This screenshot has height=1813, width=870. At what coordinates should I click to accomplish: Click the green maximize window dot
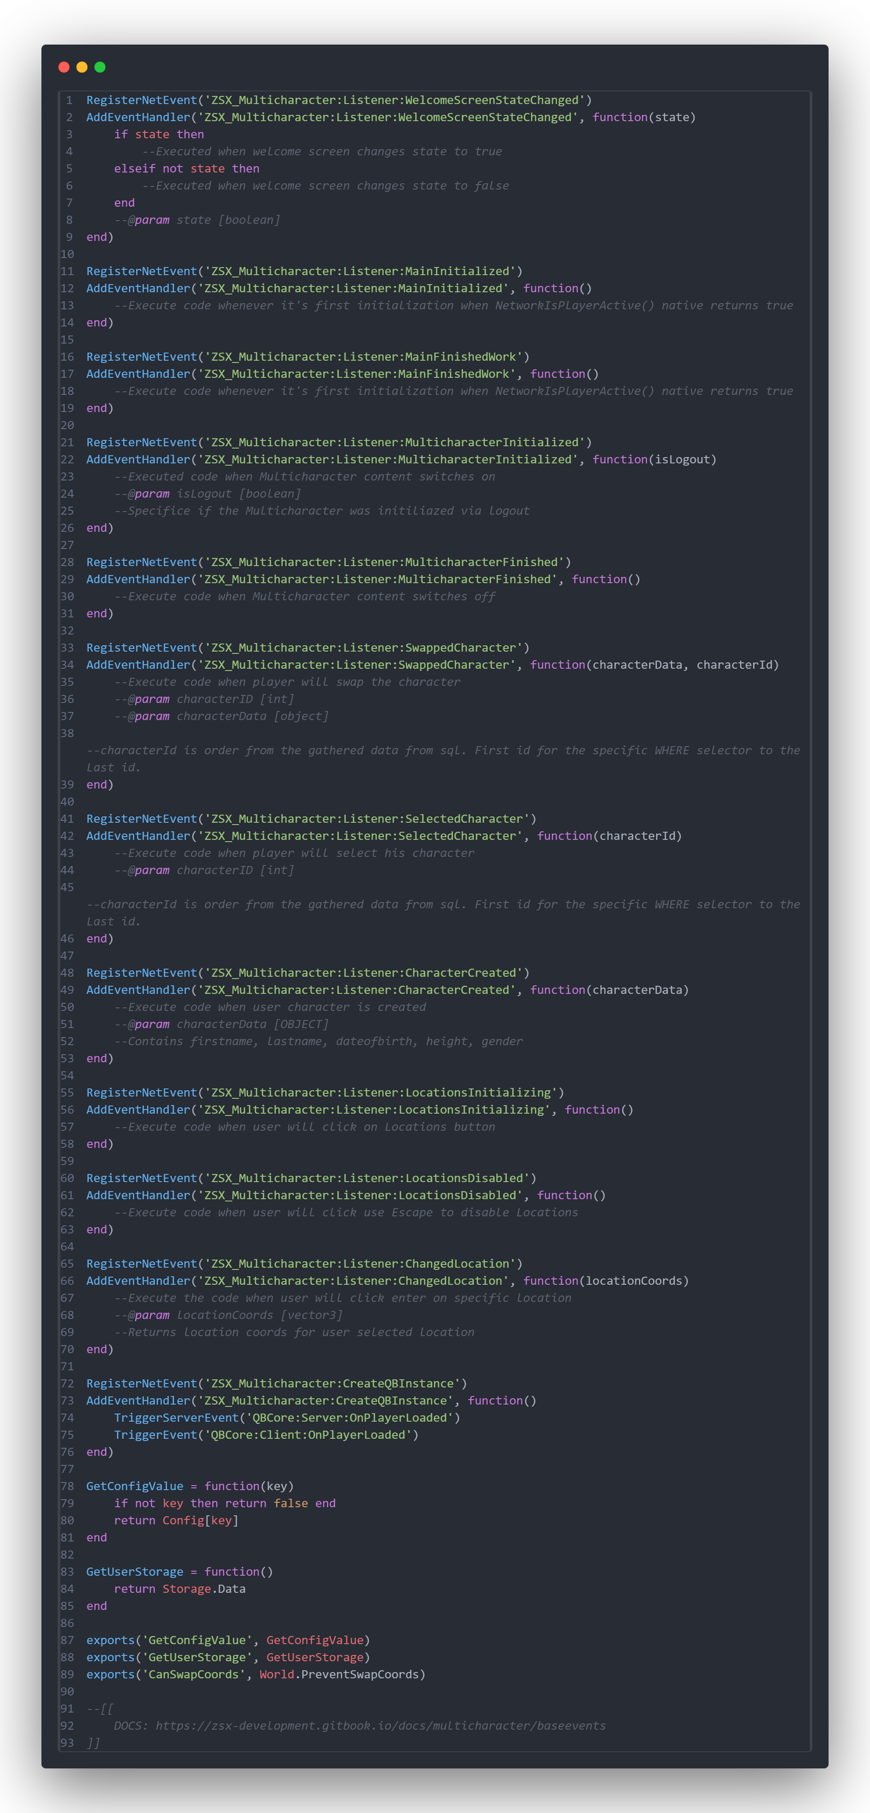click(100, 67)
